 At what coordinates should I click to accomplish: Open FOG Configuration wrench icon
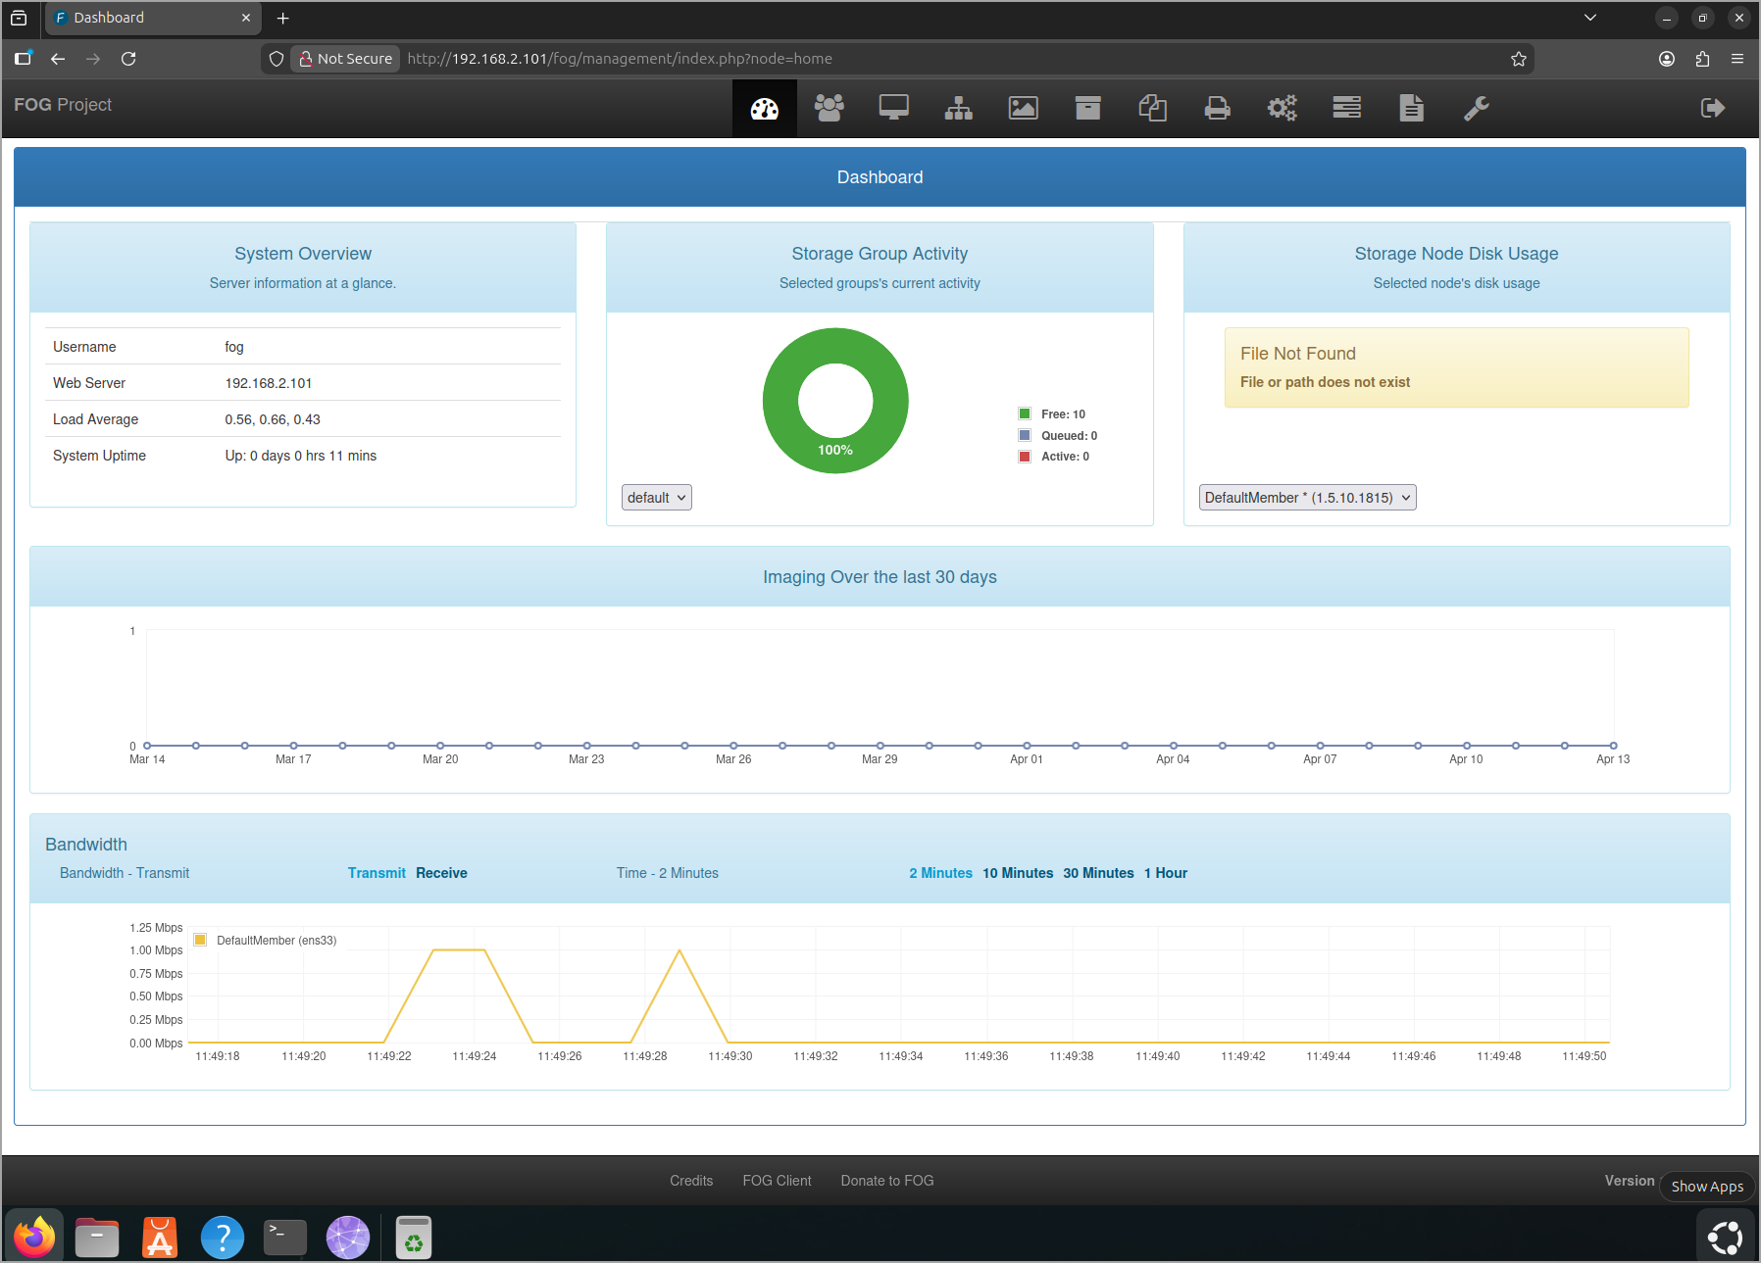pos(1476,108)
